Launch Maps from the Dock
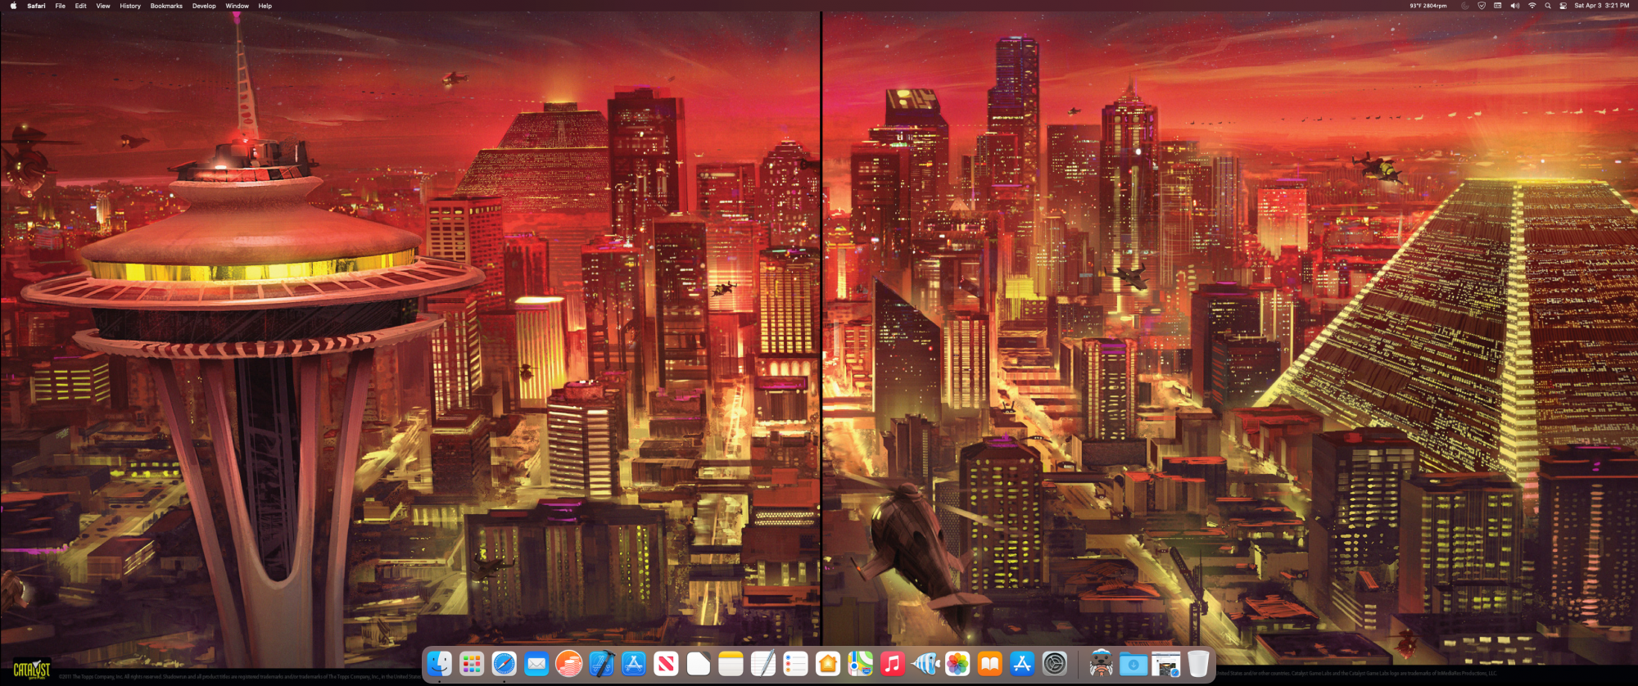 point(860,664)
